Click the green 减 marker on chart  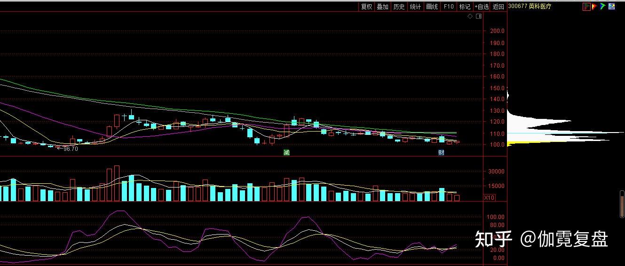point(286,153)
